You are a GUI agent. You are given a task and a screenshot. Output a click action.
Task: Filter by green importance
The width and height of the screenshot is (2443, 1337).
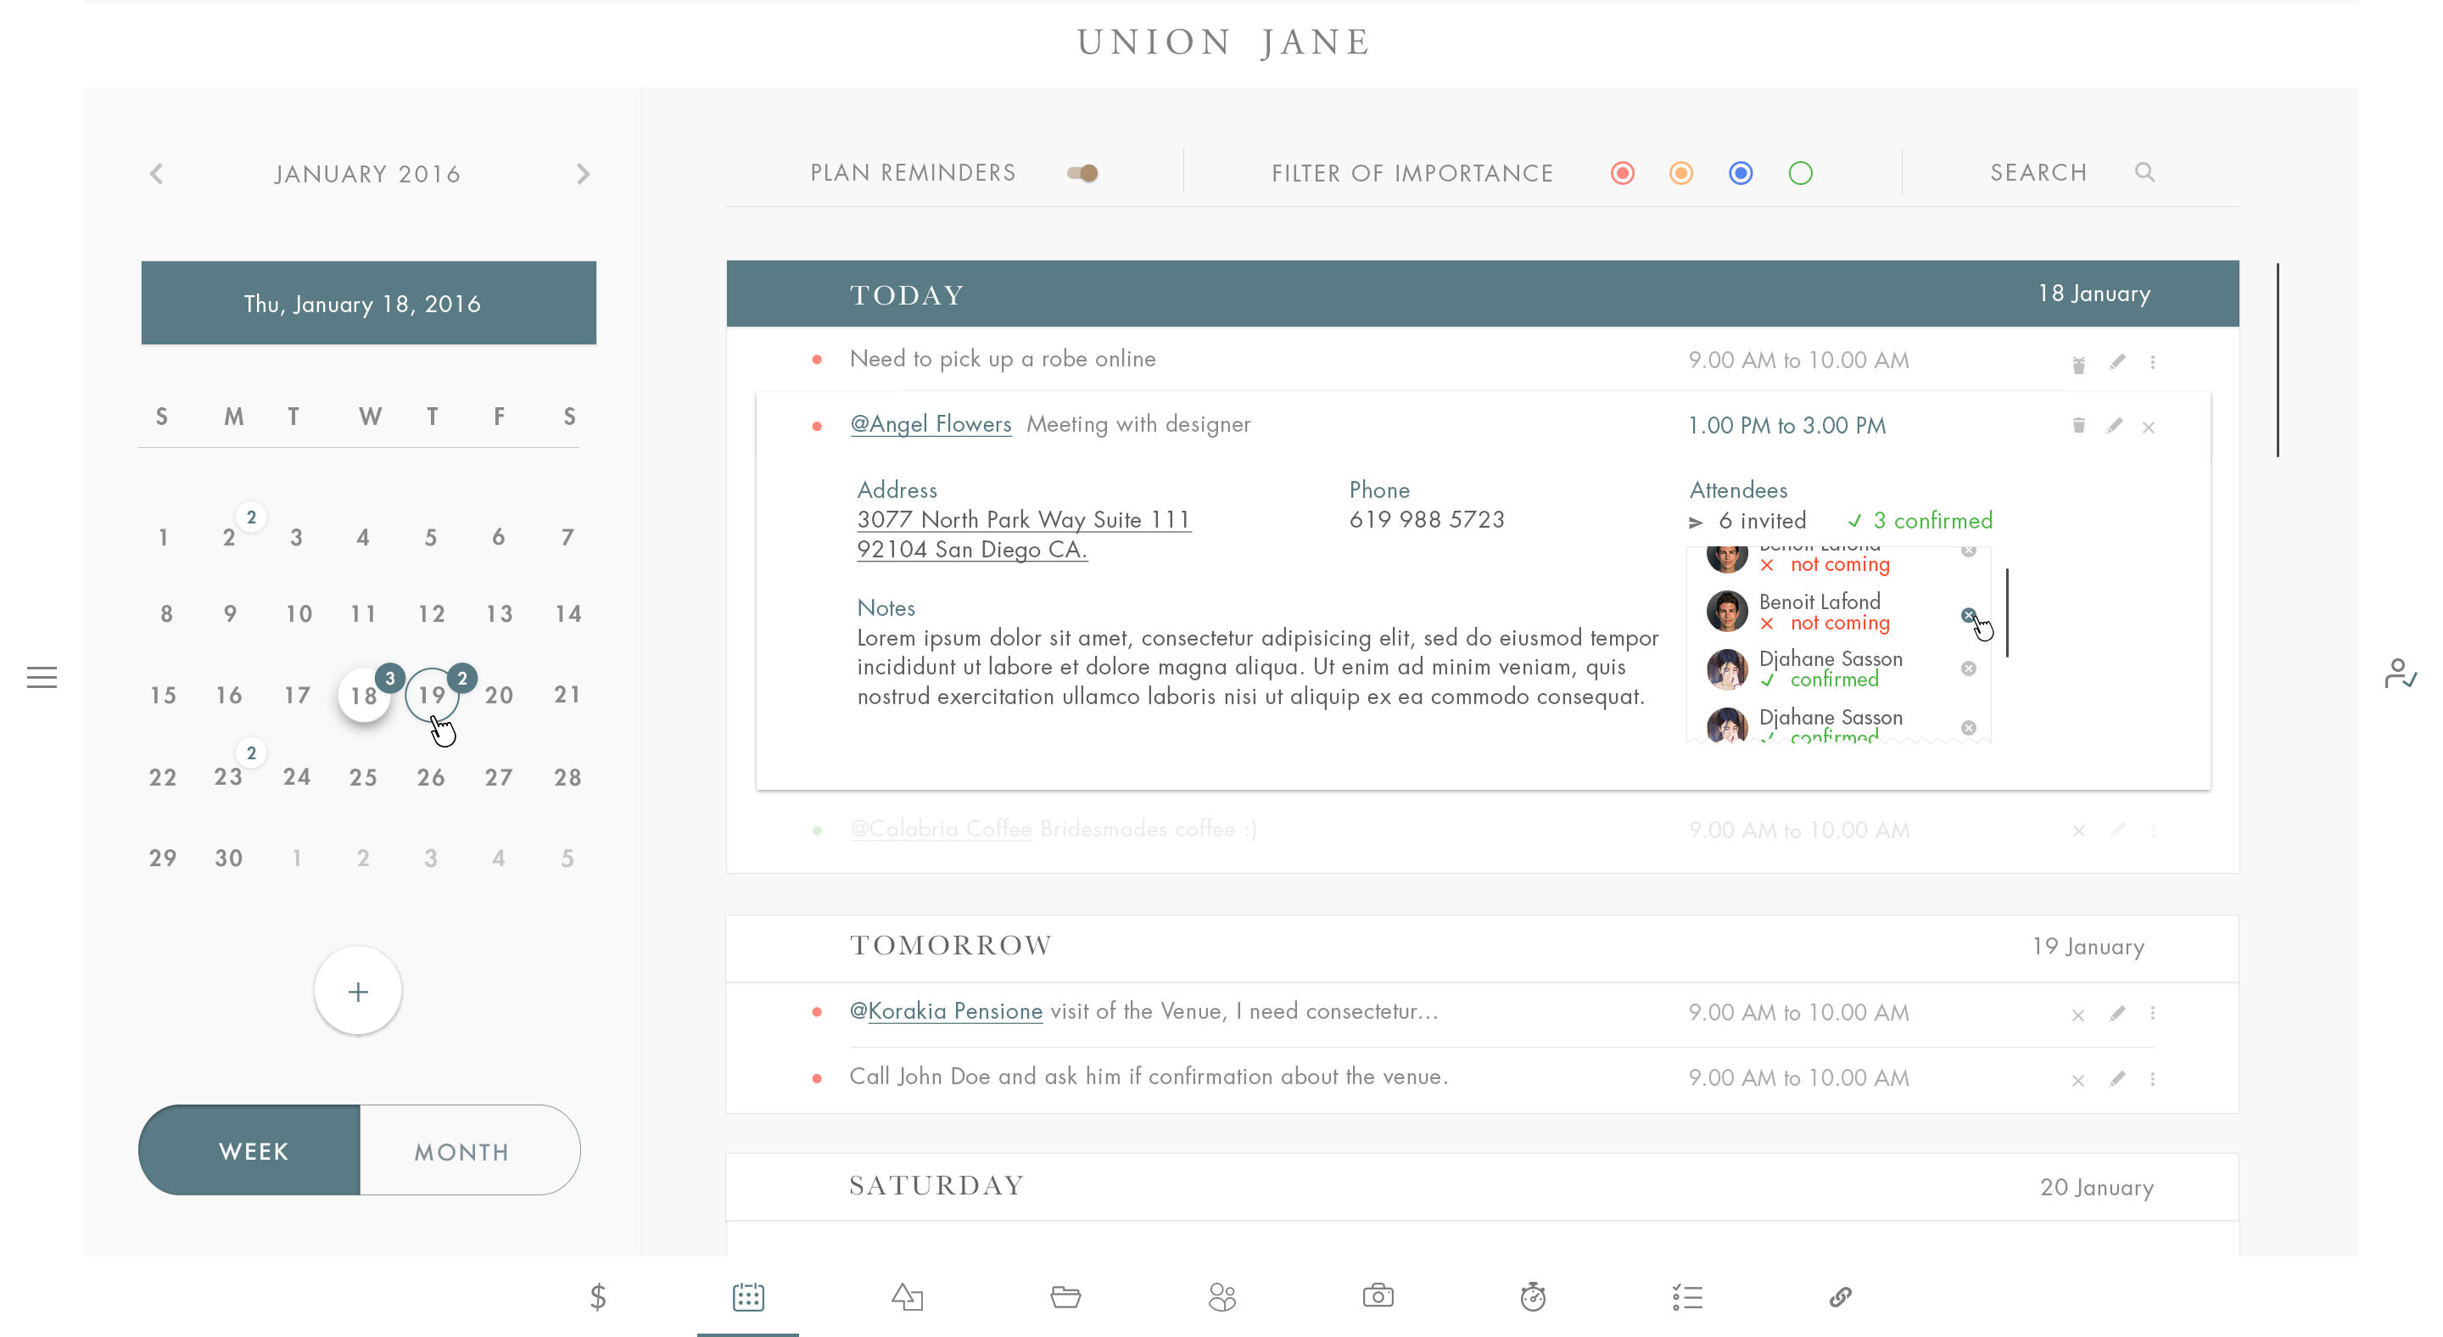click(x=1800, y=172)
